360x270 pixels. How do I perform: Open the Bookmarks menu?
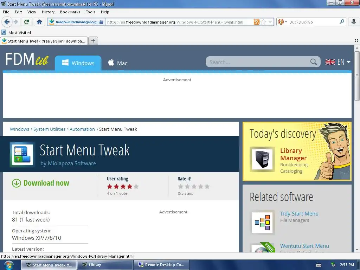coord(70,12)
